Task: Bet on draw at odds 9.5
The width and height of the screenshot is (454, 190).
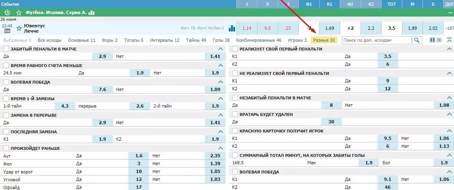Action: pyautogui.click(x=267, y=29)
